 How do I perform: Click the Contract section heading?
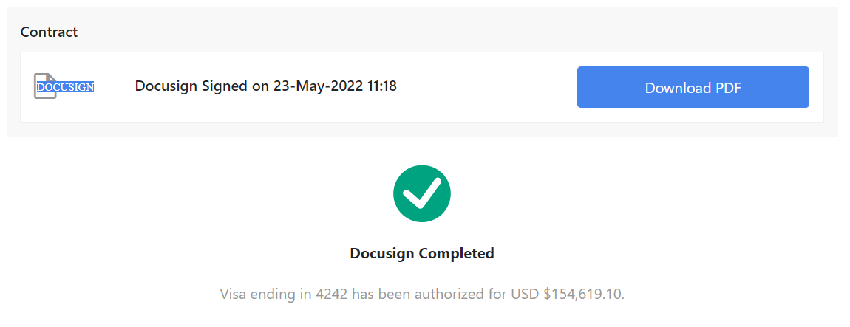(49, 32)
